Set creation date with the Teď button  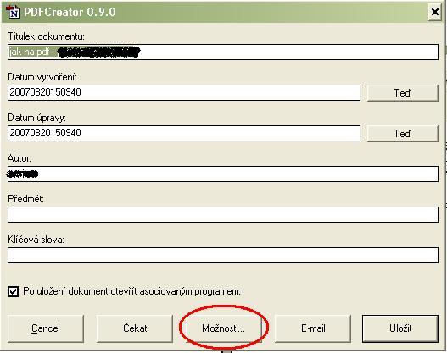coord(403,93)
